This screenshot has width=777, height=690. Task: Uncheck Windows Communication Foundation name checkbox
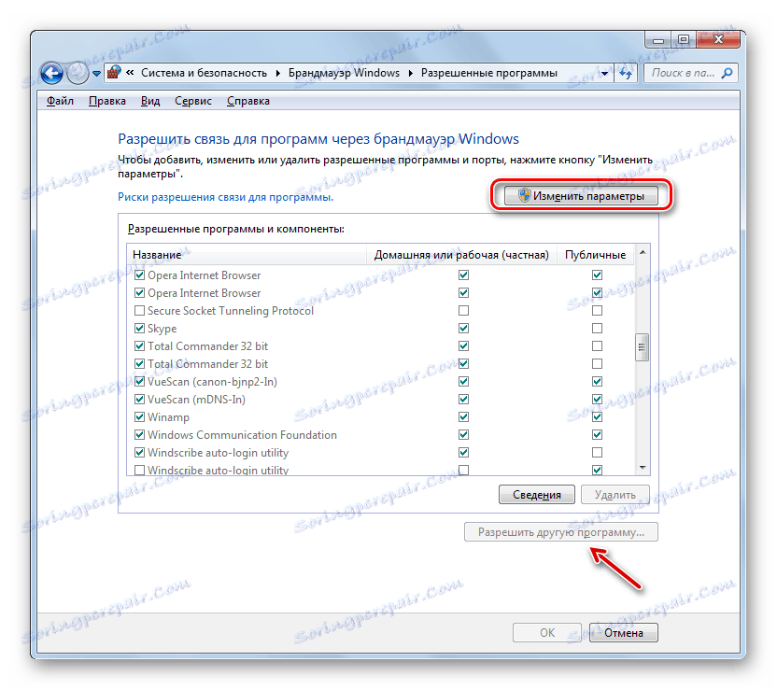pyautogui.click(x=140, y=435)
